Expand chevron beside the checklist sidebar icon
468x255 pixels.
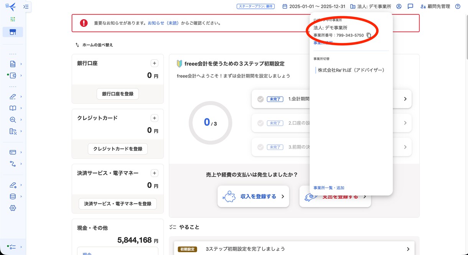21,247
